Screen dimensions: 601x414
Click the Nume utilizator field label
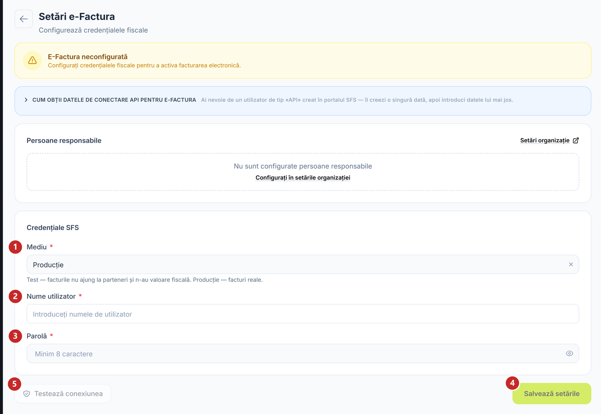pos(51,297)
